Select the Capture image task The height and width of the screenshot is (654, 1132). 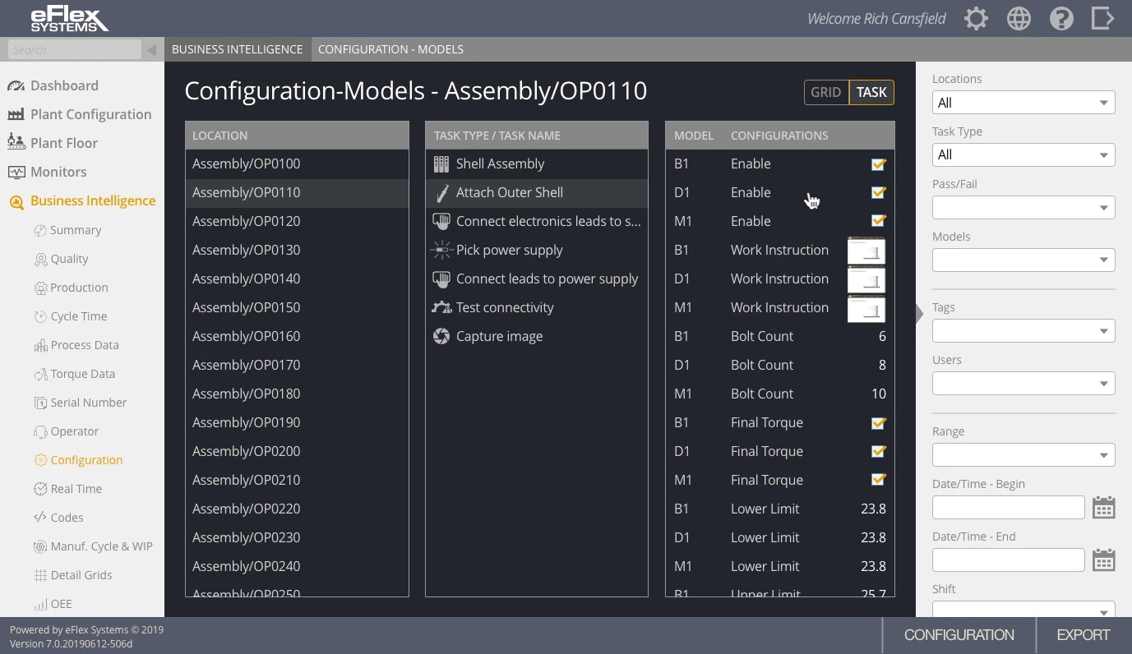coord(499,336)
